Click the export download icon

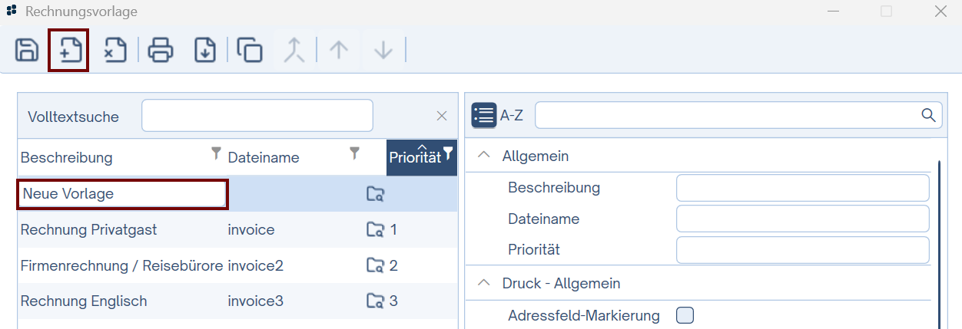205,51
